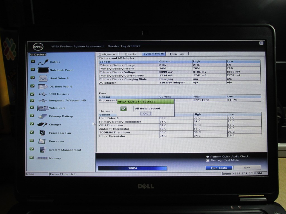Click OK in the success dialog

(145, 114)
